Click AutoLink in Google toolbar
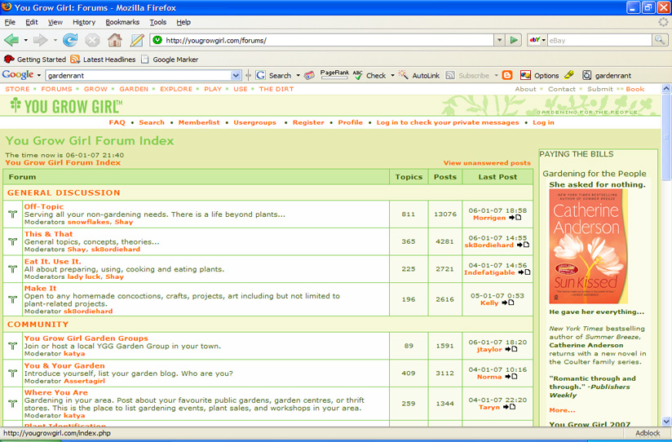This screenshot has height=442, width=672. [x=419, y=76]
